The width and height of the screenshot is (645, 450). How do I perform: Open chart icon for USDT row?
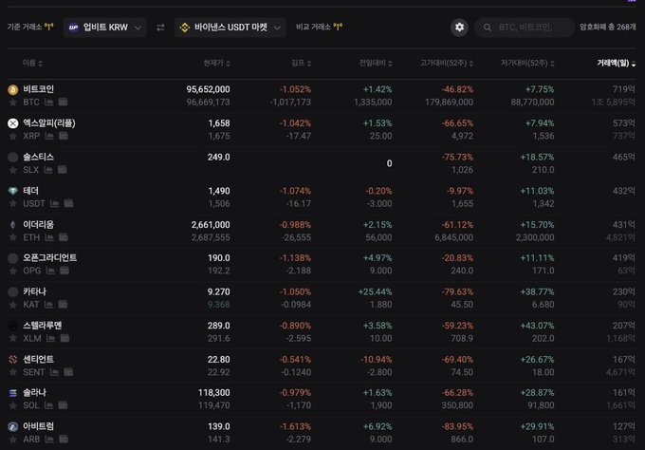(x=54, y=203)
